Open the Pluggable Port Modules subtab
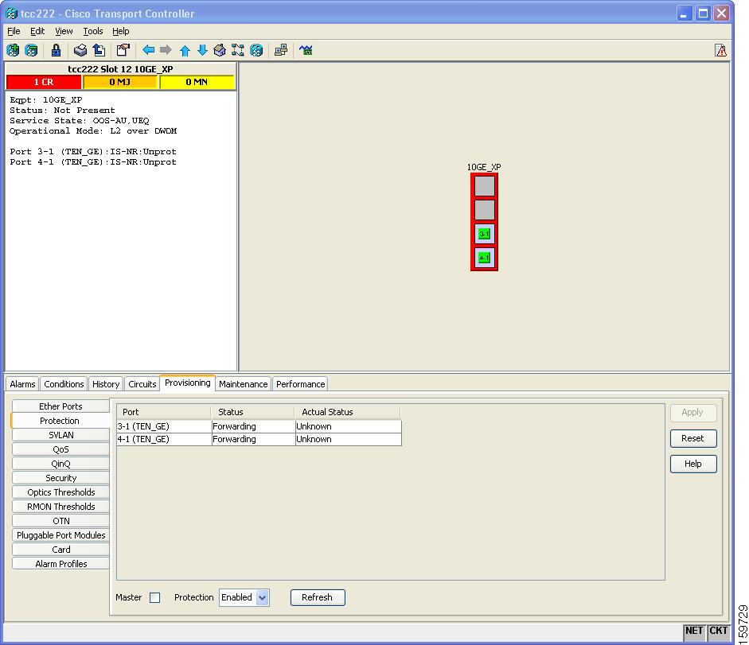749x645 pixels. point(60,535)
